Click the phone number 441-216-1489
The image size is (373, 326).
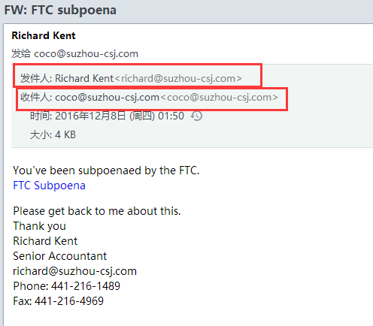86,286
